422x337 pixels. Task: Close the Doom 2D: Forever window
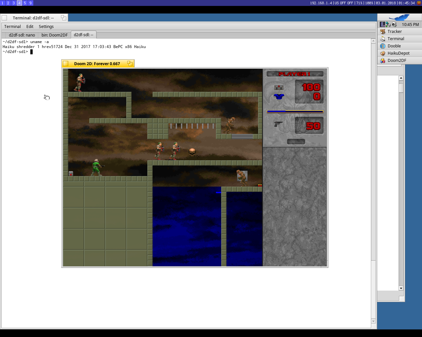tap(66, 64)
